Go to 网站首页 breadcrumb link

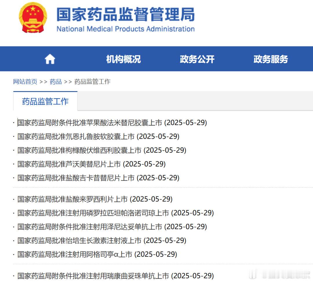point(25,82)
